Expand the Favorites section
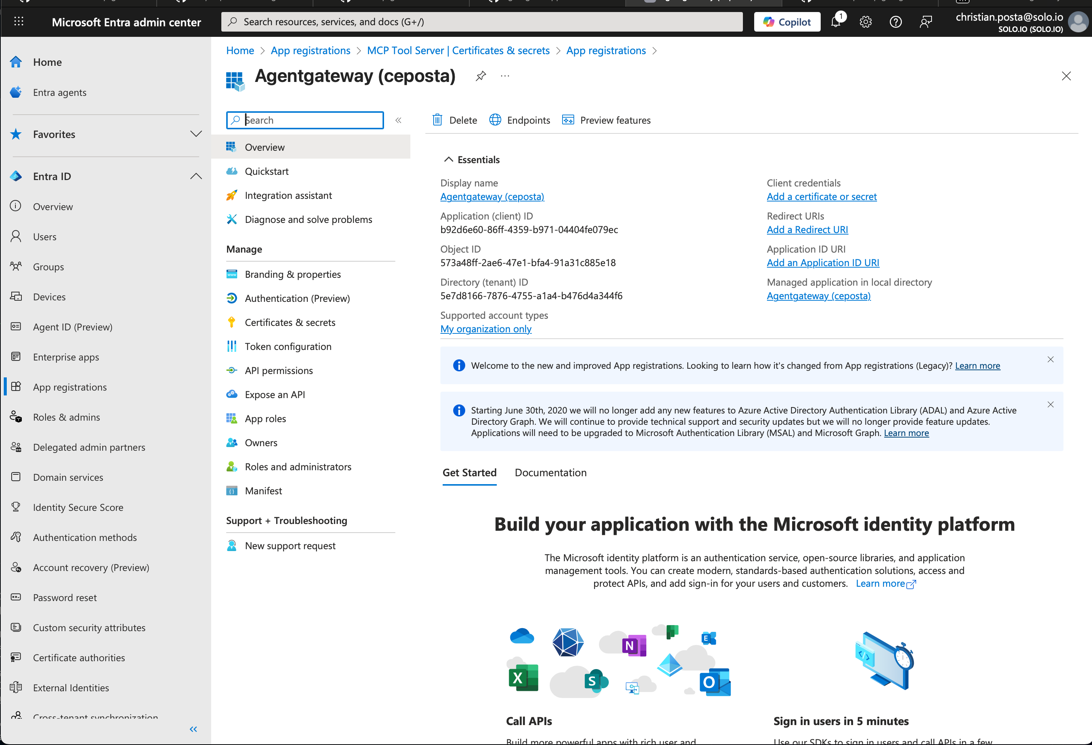Viewport: 1092px width, 745px height. click(197, 134)
